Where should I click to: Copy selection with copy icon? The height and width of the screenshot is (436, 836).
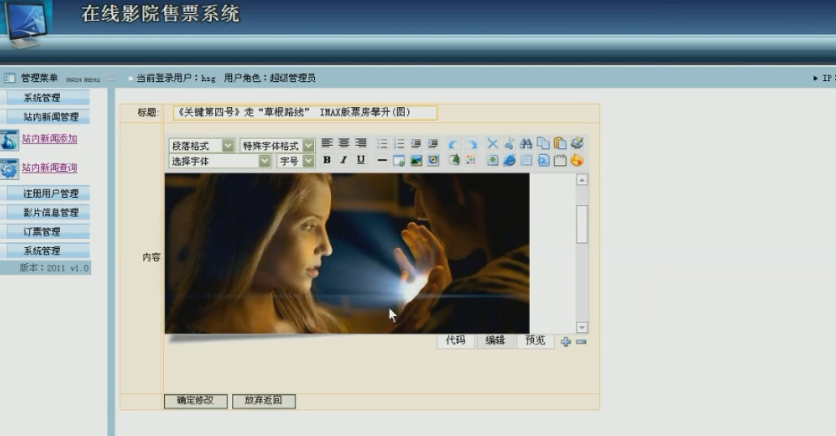543,143
